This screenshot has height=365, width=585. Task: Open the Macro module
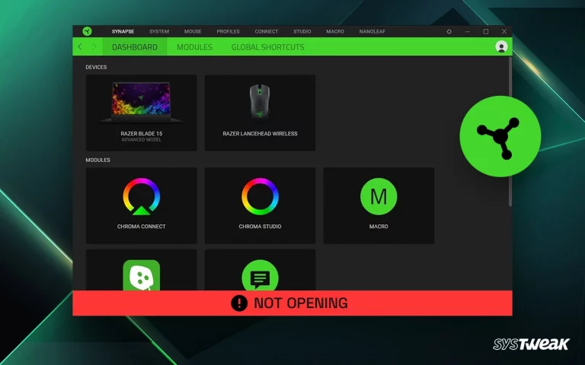coord(379,205)
